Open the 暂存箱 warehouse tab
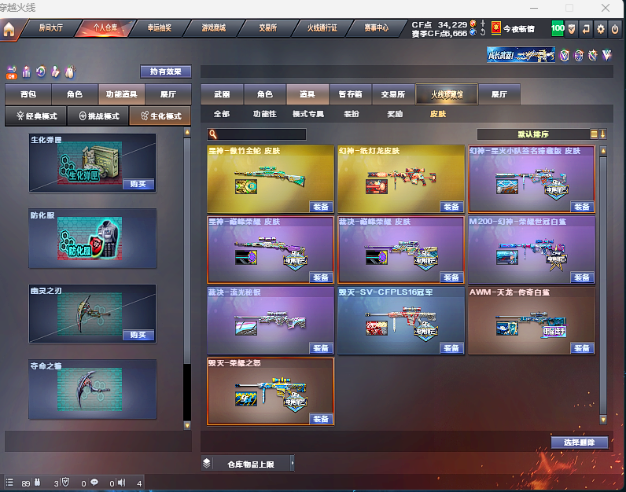 pos(350,94)
